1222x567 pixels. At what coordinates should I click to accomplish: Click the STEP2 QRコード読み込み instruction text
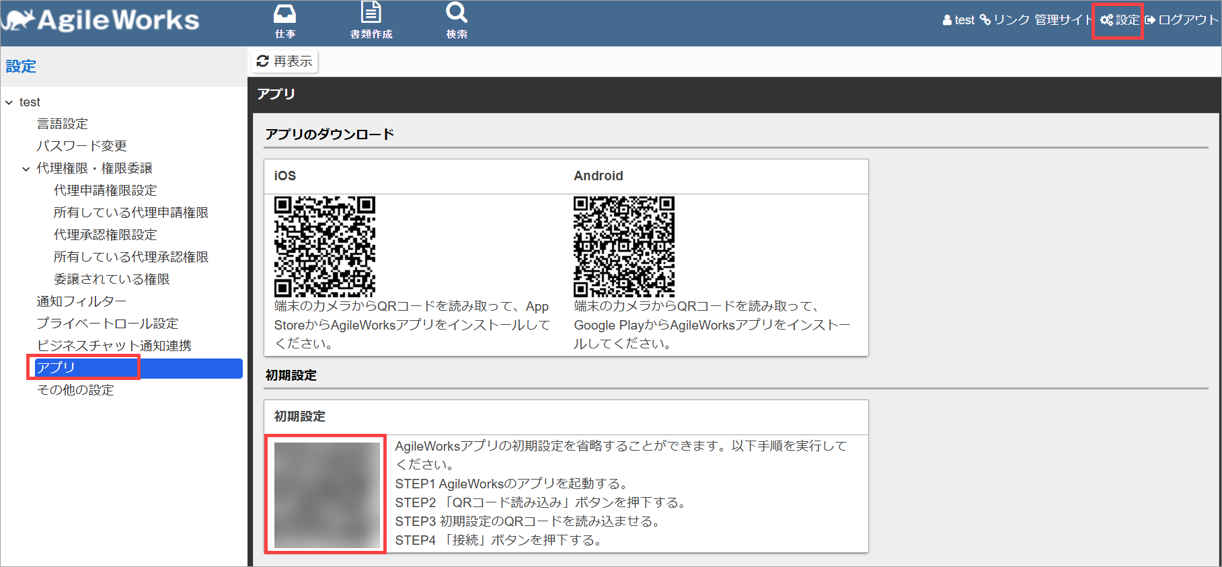tap(542, 502)
